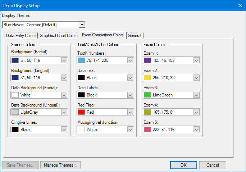Screen dimensions: 246x172
Task: Switch to Data Entry Colors tab
Action: (21, 36)
